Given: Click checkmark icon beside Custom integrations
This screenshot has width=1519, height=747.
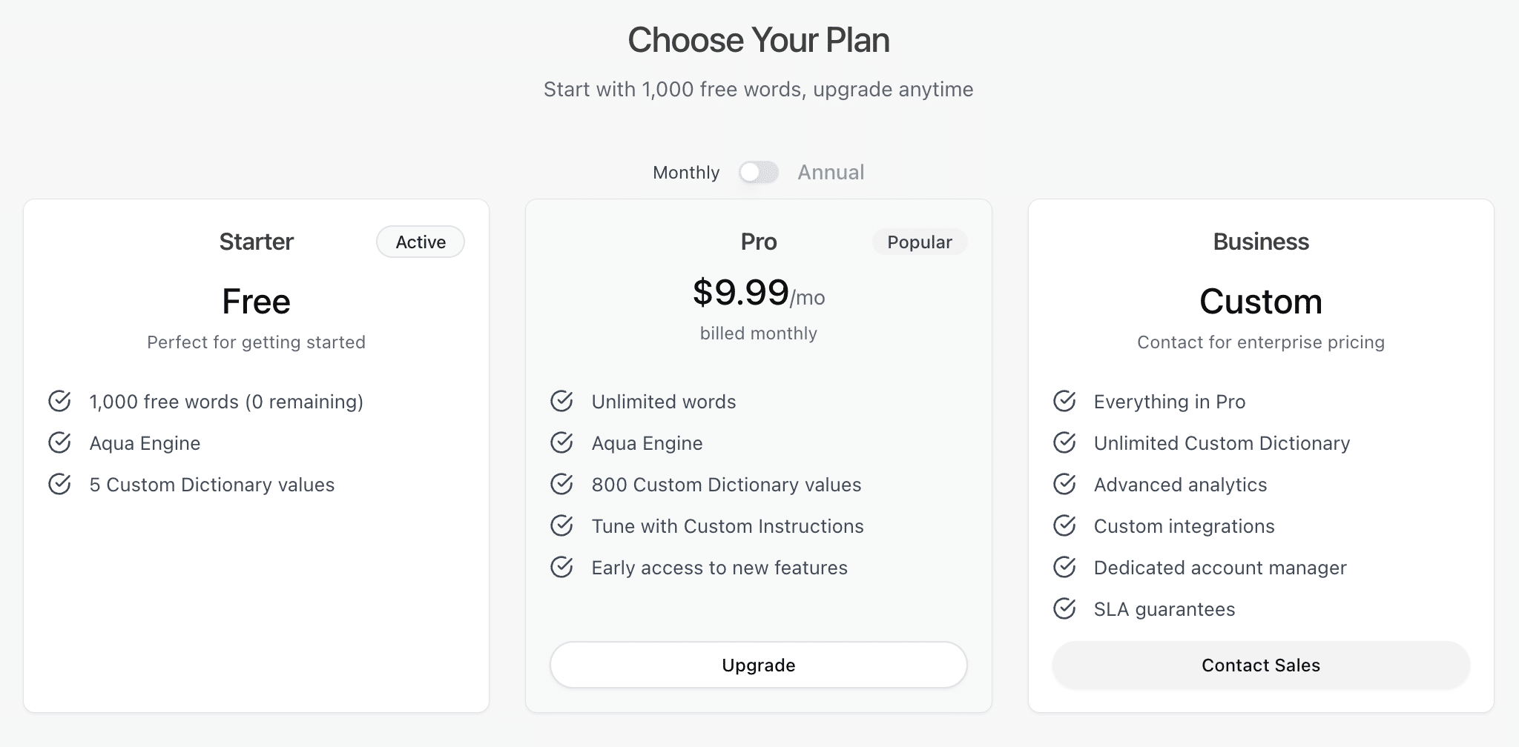Looking at the screenshot, I should [1064, 525].
